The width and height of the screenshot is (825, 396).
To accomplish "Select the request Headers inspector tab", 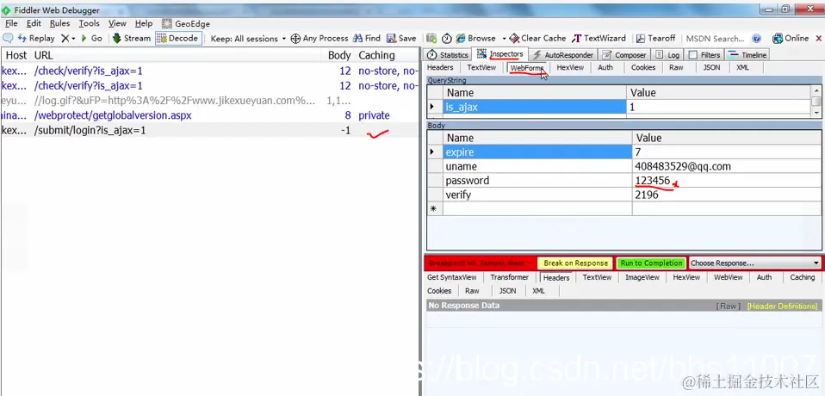I will coord(440,67).
